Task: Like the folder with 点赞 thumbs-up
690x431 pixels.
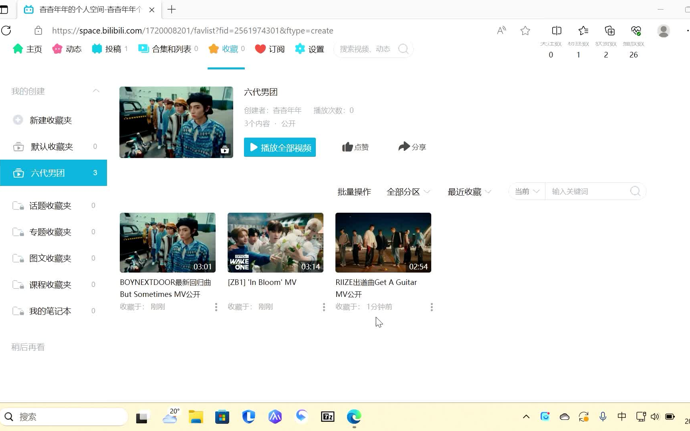Action: 355,147
